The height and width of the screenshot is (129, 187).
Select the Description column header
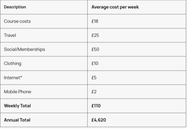15,7
